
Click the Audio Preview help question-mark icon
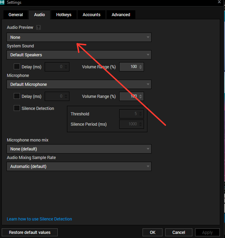[38, 27]
